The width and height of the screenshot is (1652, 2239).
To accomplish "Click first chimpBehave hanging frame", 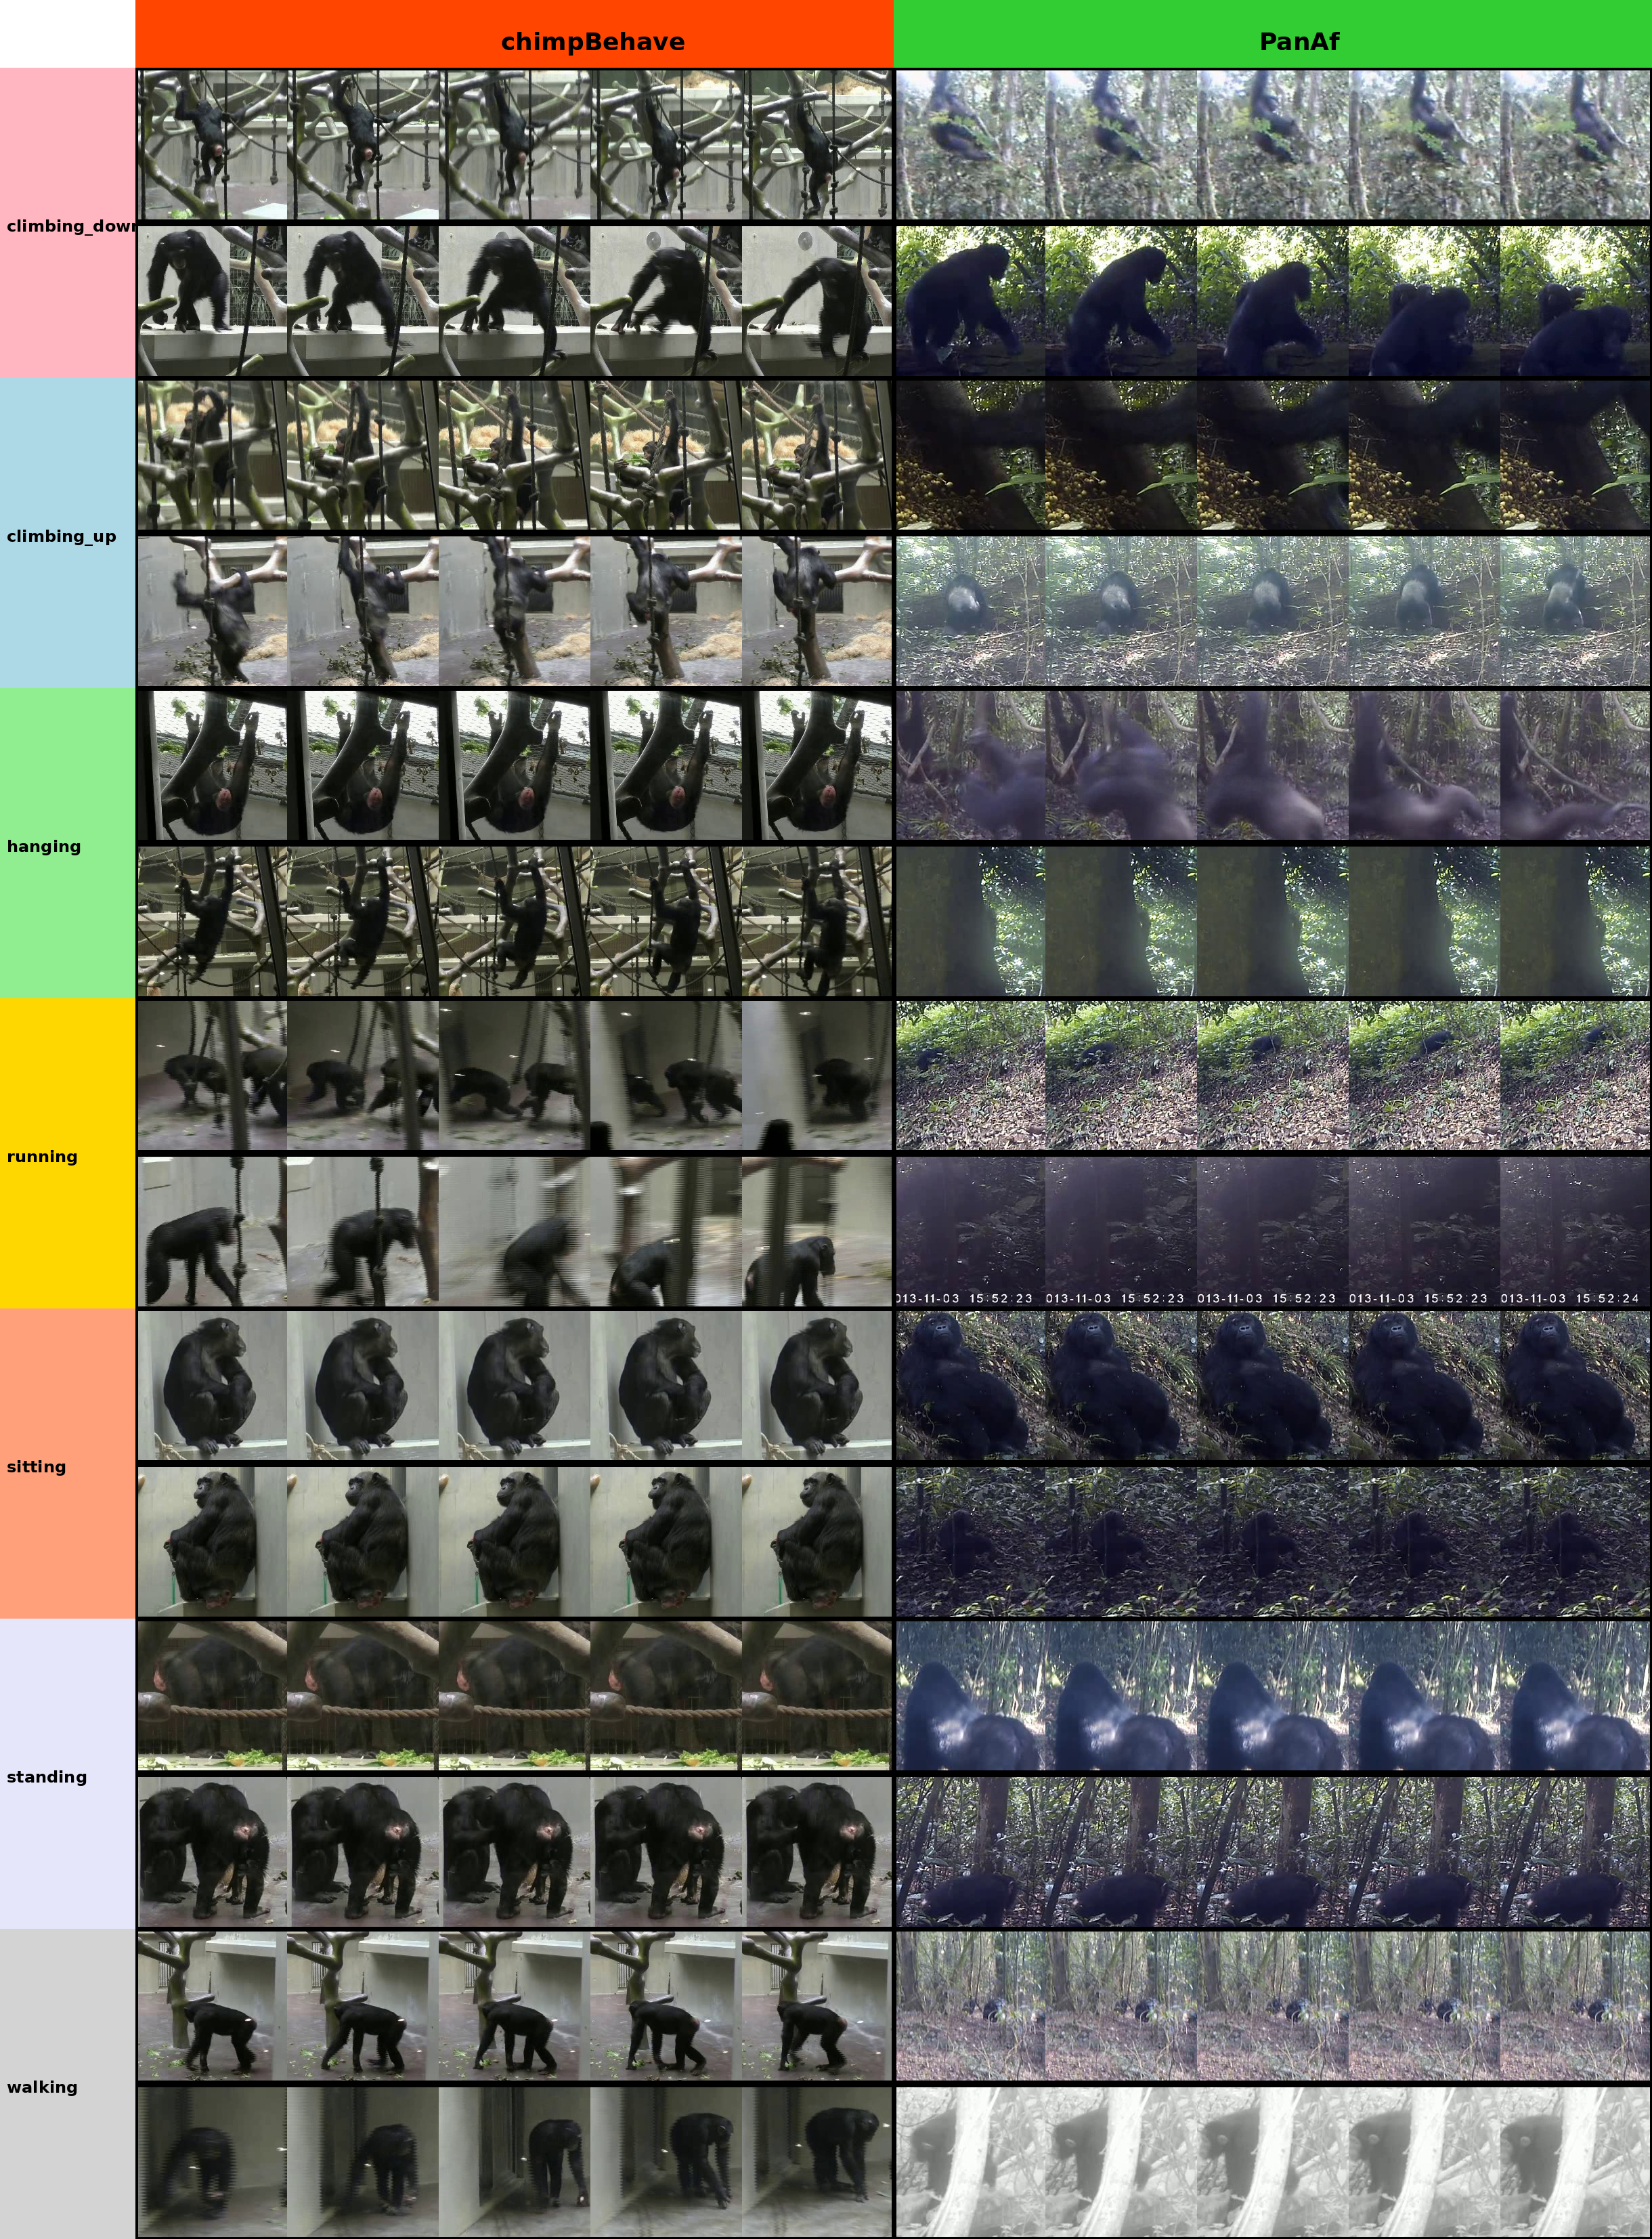I will [x=212, y=765].
